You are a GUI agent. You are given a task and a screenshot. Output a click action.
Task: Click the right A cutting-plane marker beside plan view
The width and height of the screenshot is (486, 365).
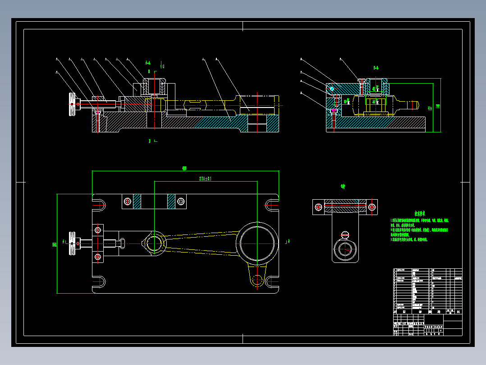tap(288, 241)
